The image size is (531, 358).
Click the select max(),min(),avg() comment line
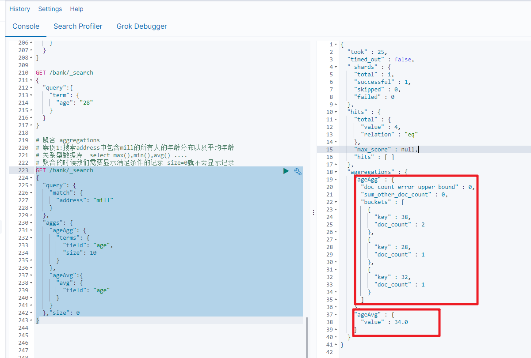111,155
